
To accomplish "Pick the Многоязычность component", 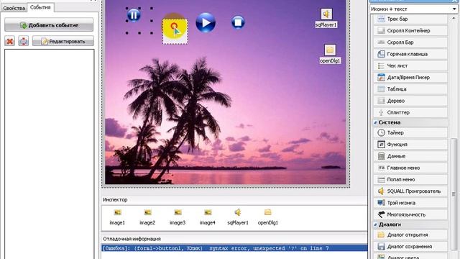I will click(x=410, y=214).
